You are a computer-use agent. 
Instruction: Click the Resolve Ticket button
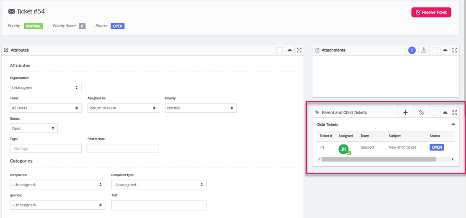[x=431, y=12]
